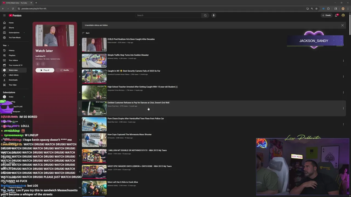
Task: Go back in browser history
Action: click(3, 8)
